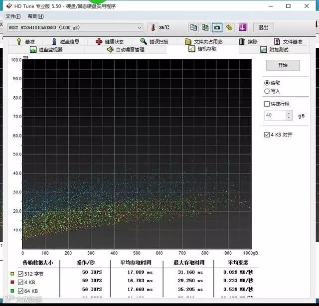Click the 平均存取时间 column header
The image size is (319, 306).
click(136, 263)
